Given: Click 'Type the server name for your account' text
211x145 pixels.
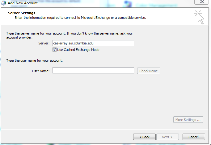Looking at the screenshot, I should coord(70,35).
